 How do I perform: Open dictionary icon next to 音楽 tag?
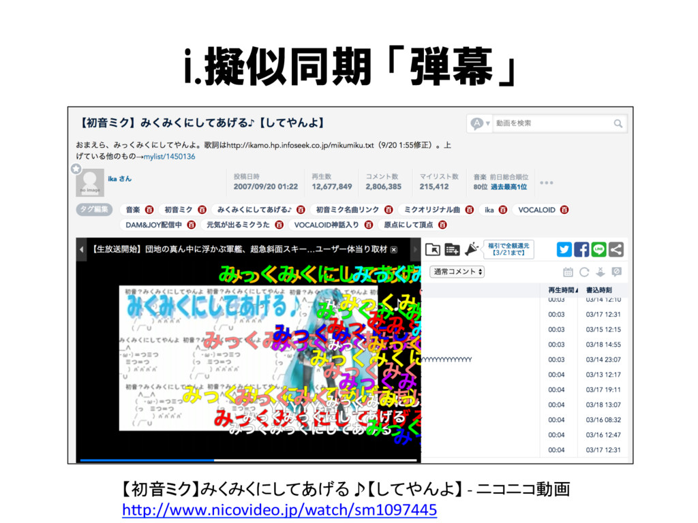pos(149,210)
